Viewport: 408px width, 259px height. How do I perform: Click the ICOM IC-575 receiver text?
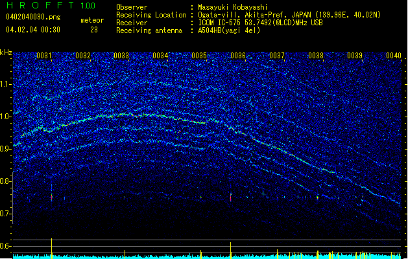[260, 23]
